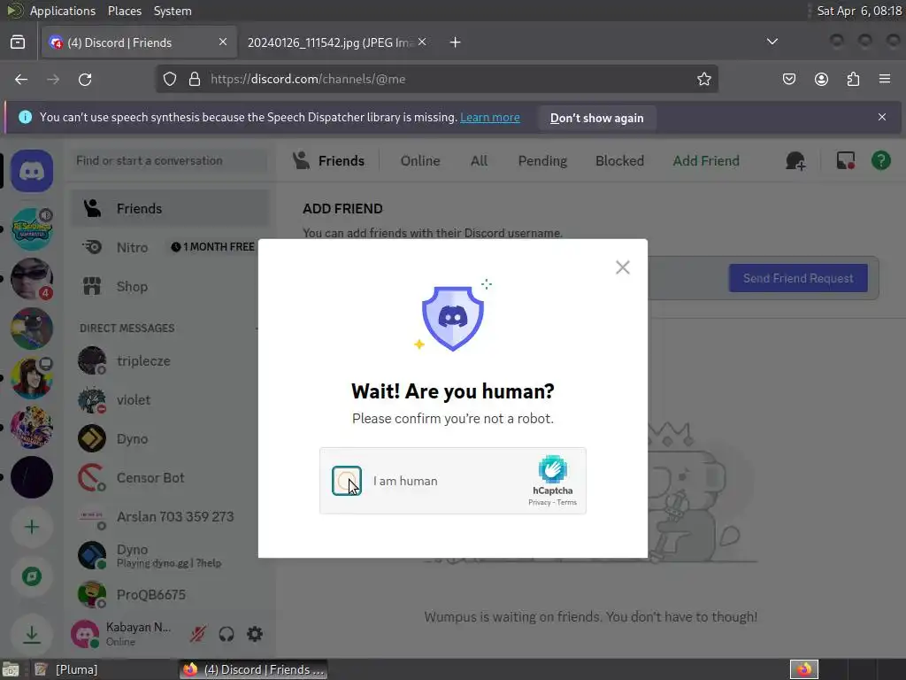Toggle microphone mute in user panel

197,634
